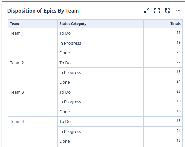Open Team 2 To Do total 22
The image size is (185, 147).
tap(179, 62)
